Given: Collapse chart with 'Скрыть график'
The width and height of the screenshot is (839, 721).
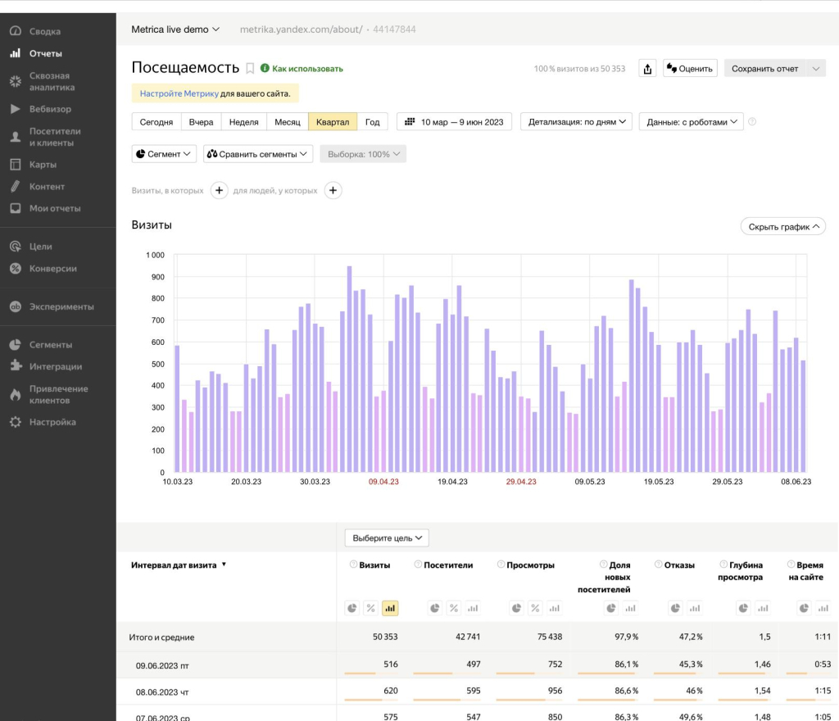Looking at the screenshot, I should pos(782,227).
